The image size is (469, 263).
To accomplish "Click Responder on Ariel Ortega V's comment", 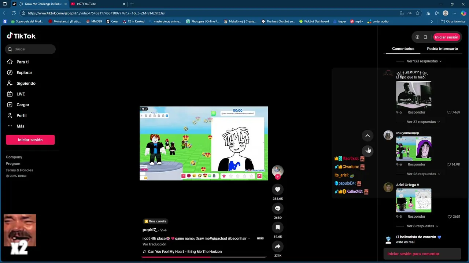I will (416, 217).
